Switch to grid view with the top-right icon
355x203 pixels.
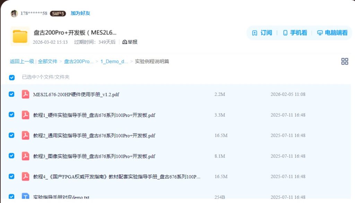345,61
